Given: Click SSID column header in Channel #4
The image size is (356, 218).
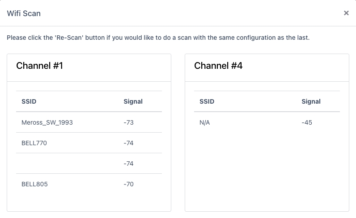Looking at the screenshot, I should pyautogui.click(x=207, y=101).
